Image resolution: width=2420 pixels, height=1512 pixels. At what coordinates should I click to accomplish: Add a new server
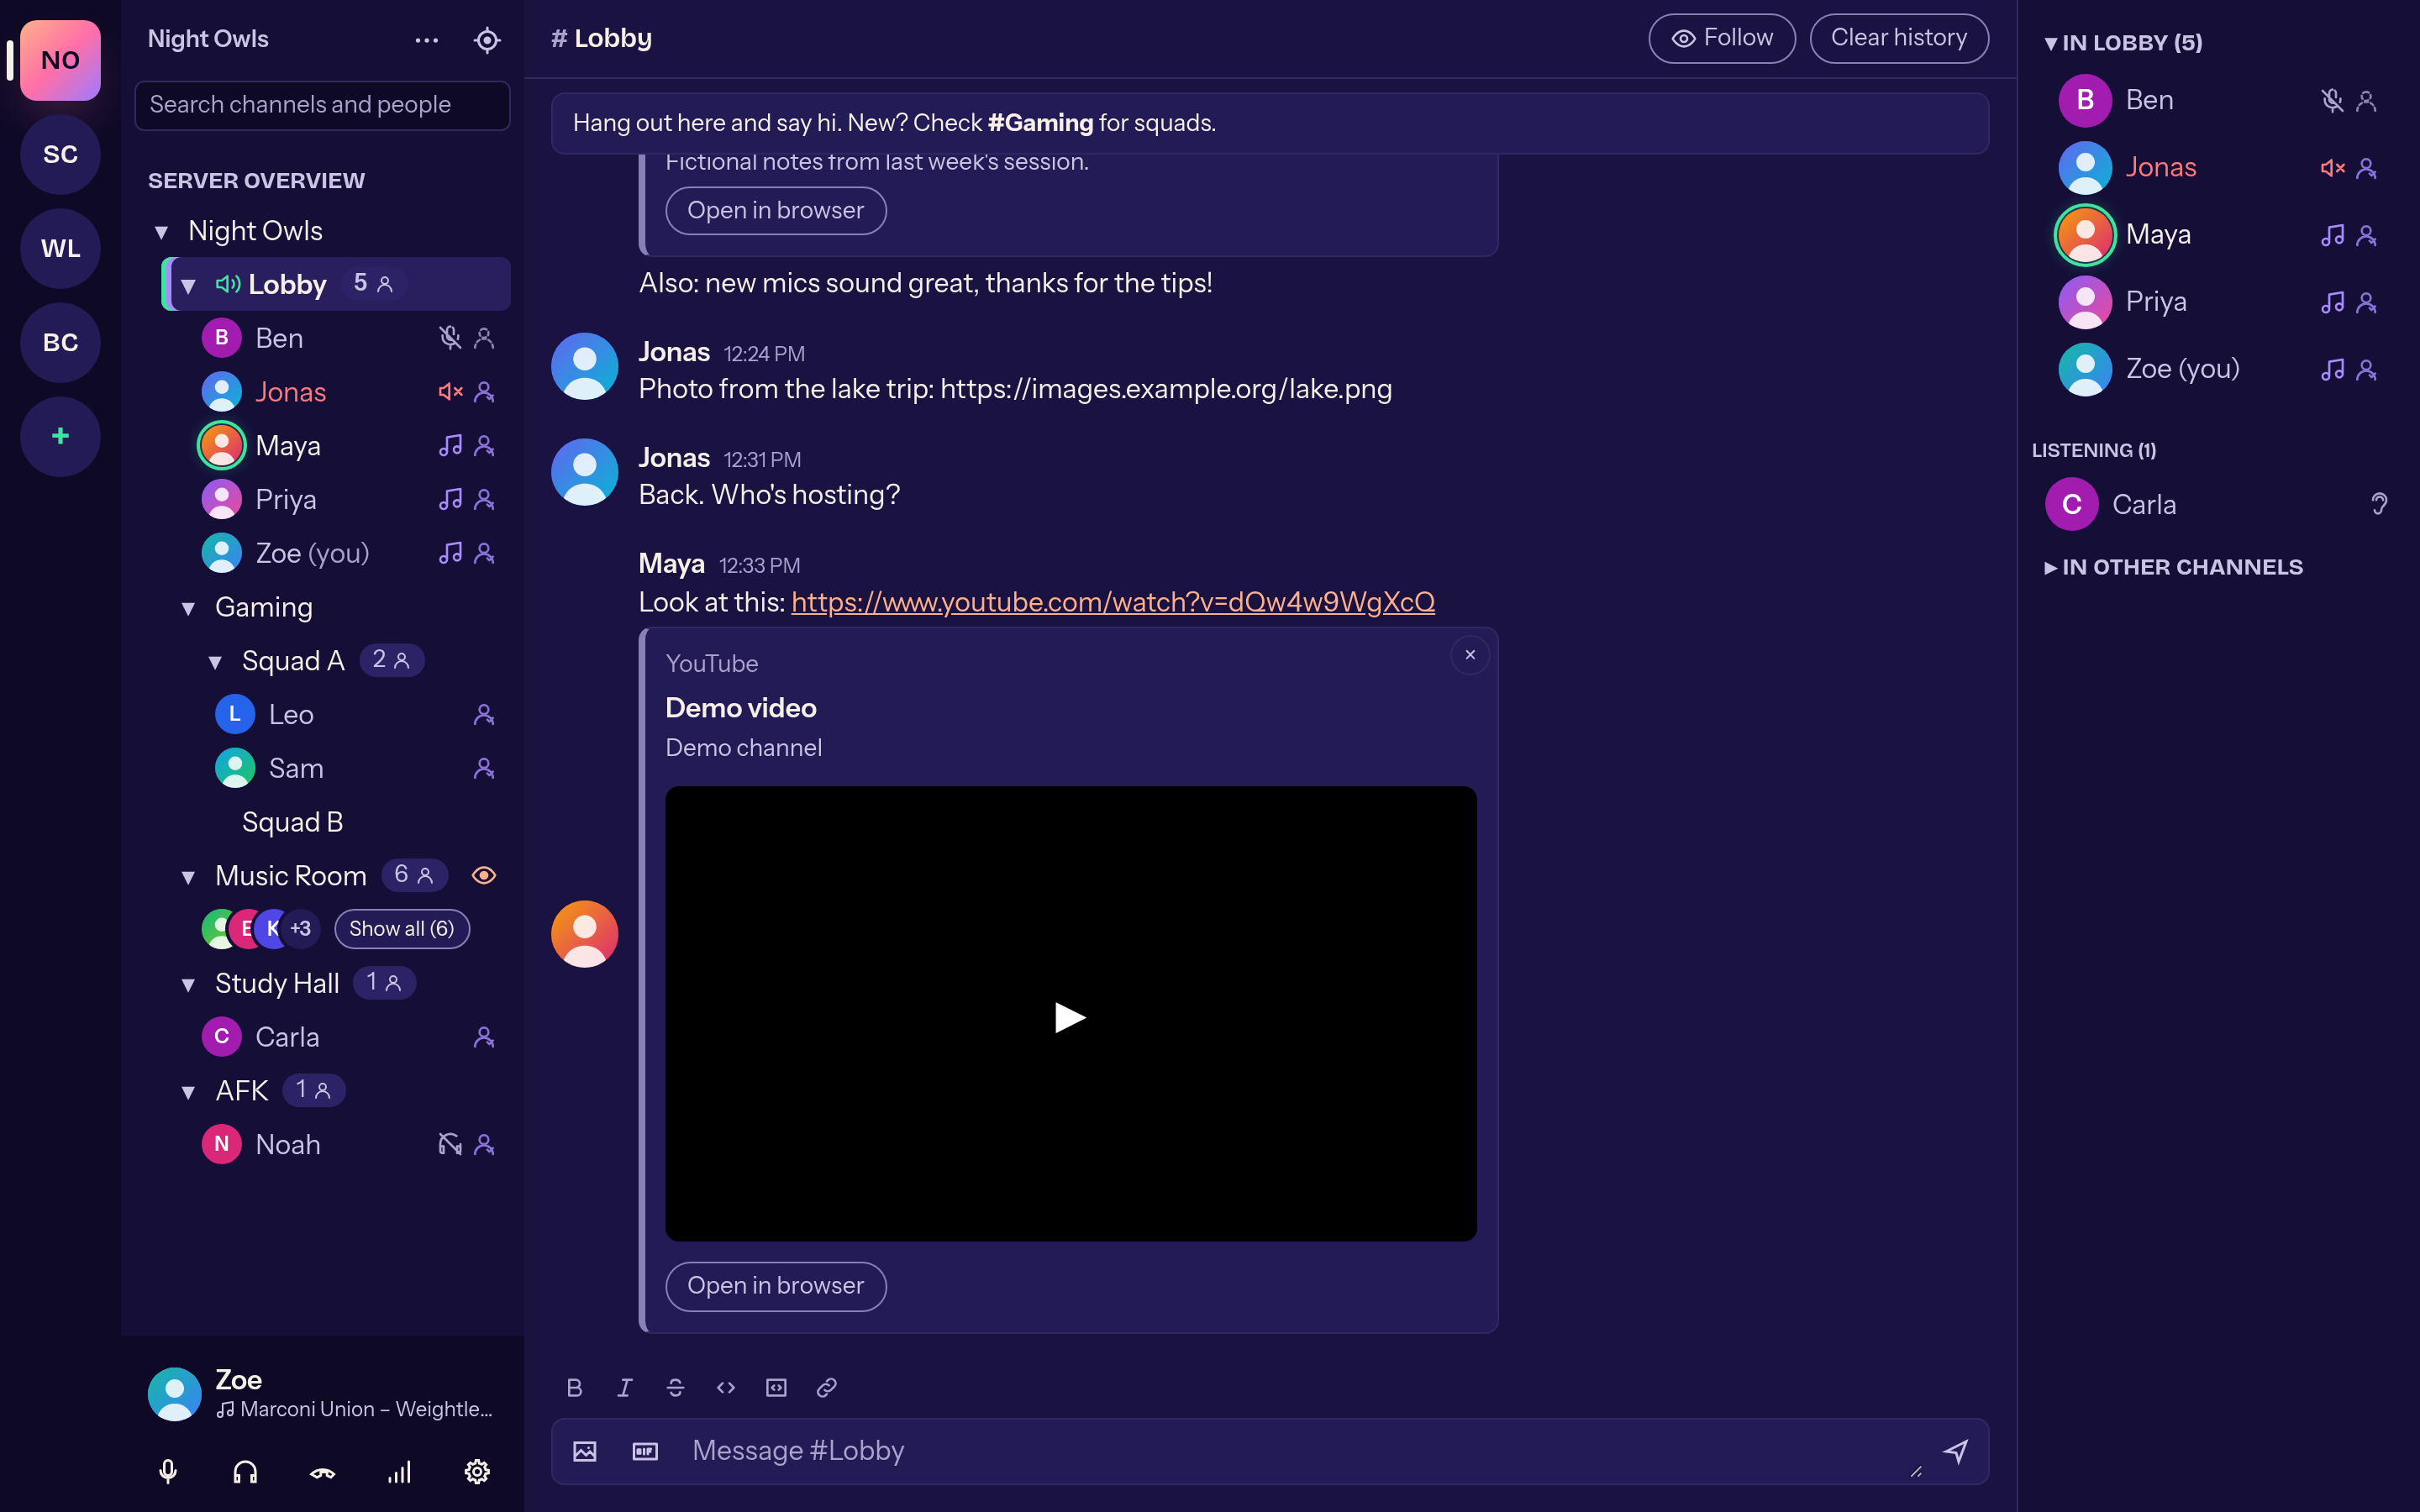pyautogui.click(x=60, y=436)
